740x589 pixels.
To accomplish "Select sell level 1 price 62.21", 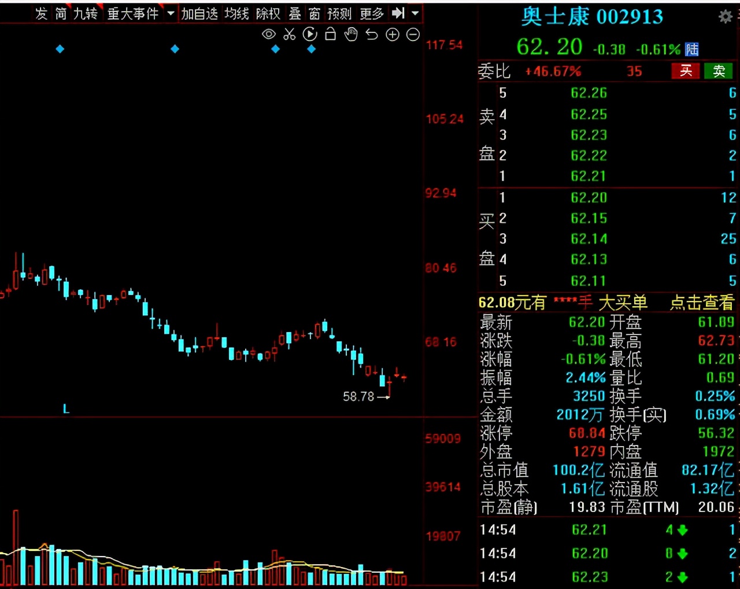I will [x=589, y=176].
